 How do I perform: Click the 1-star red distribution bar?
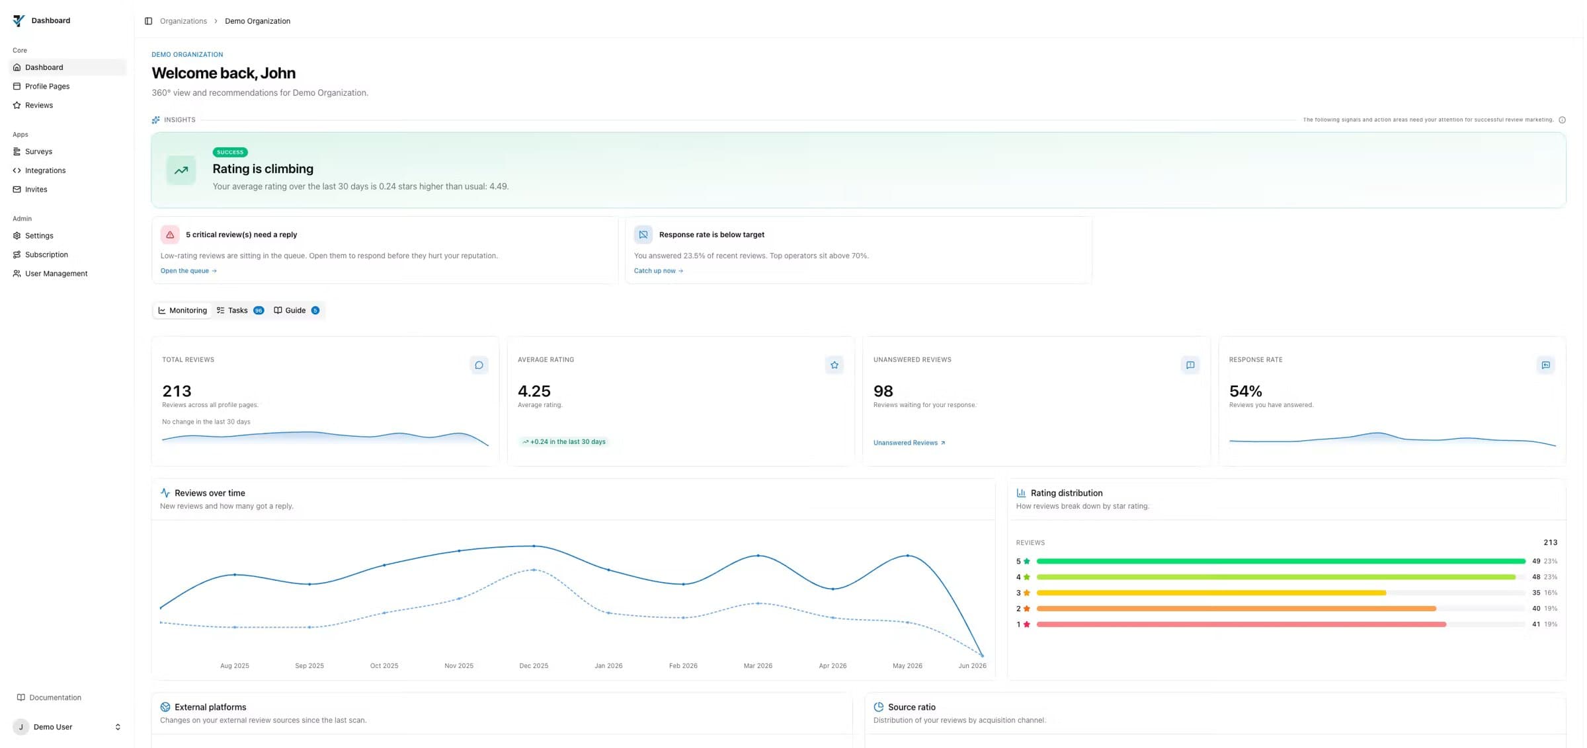point(1241,624)
